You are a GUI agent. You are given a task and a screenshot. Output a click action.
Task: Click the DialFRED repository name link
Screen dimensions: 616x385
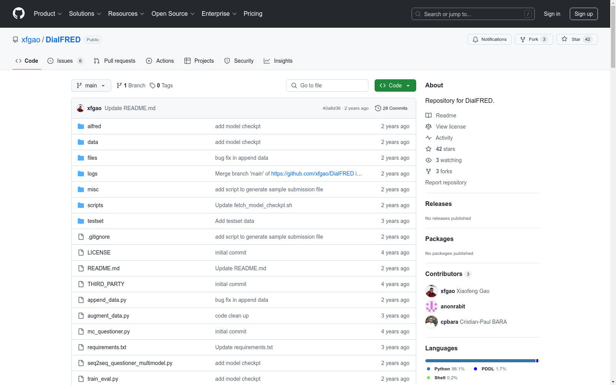point(63,40)
